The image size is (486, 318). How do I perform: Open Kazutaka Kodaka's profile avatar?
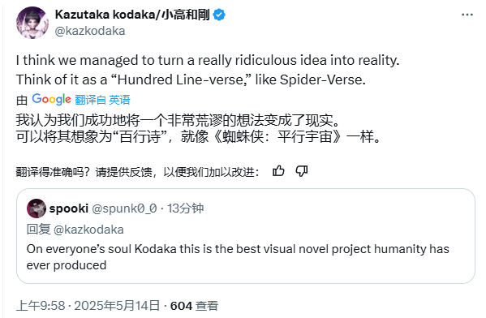tap(32, 23)
